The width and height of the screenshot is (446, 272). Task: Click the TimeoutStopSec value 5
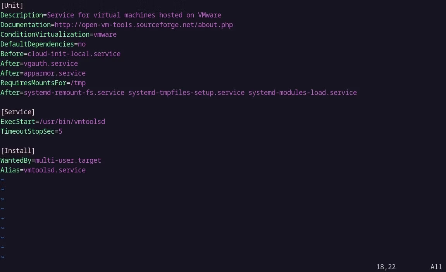pyautogui.click(x=60, y=131)
